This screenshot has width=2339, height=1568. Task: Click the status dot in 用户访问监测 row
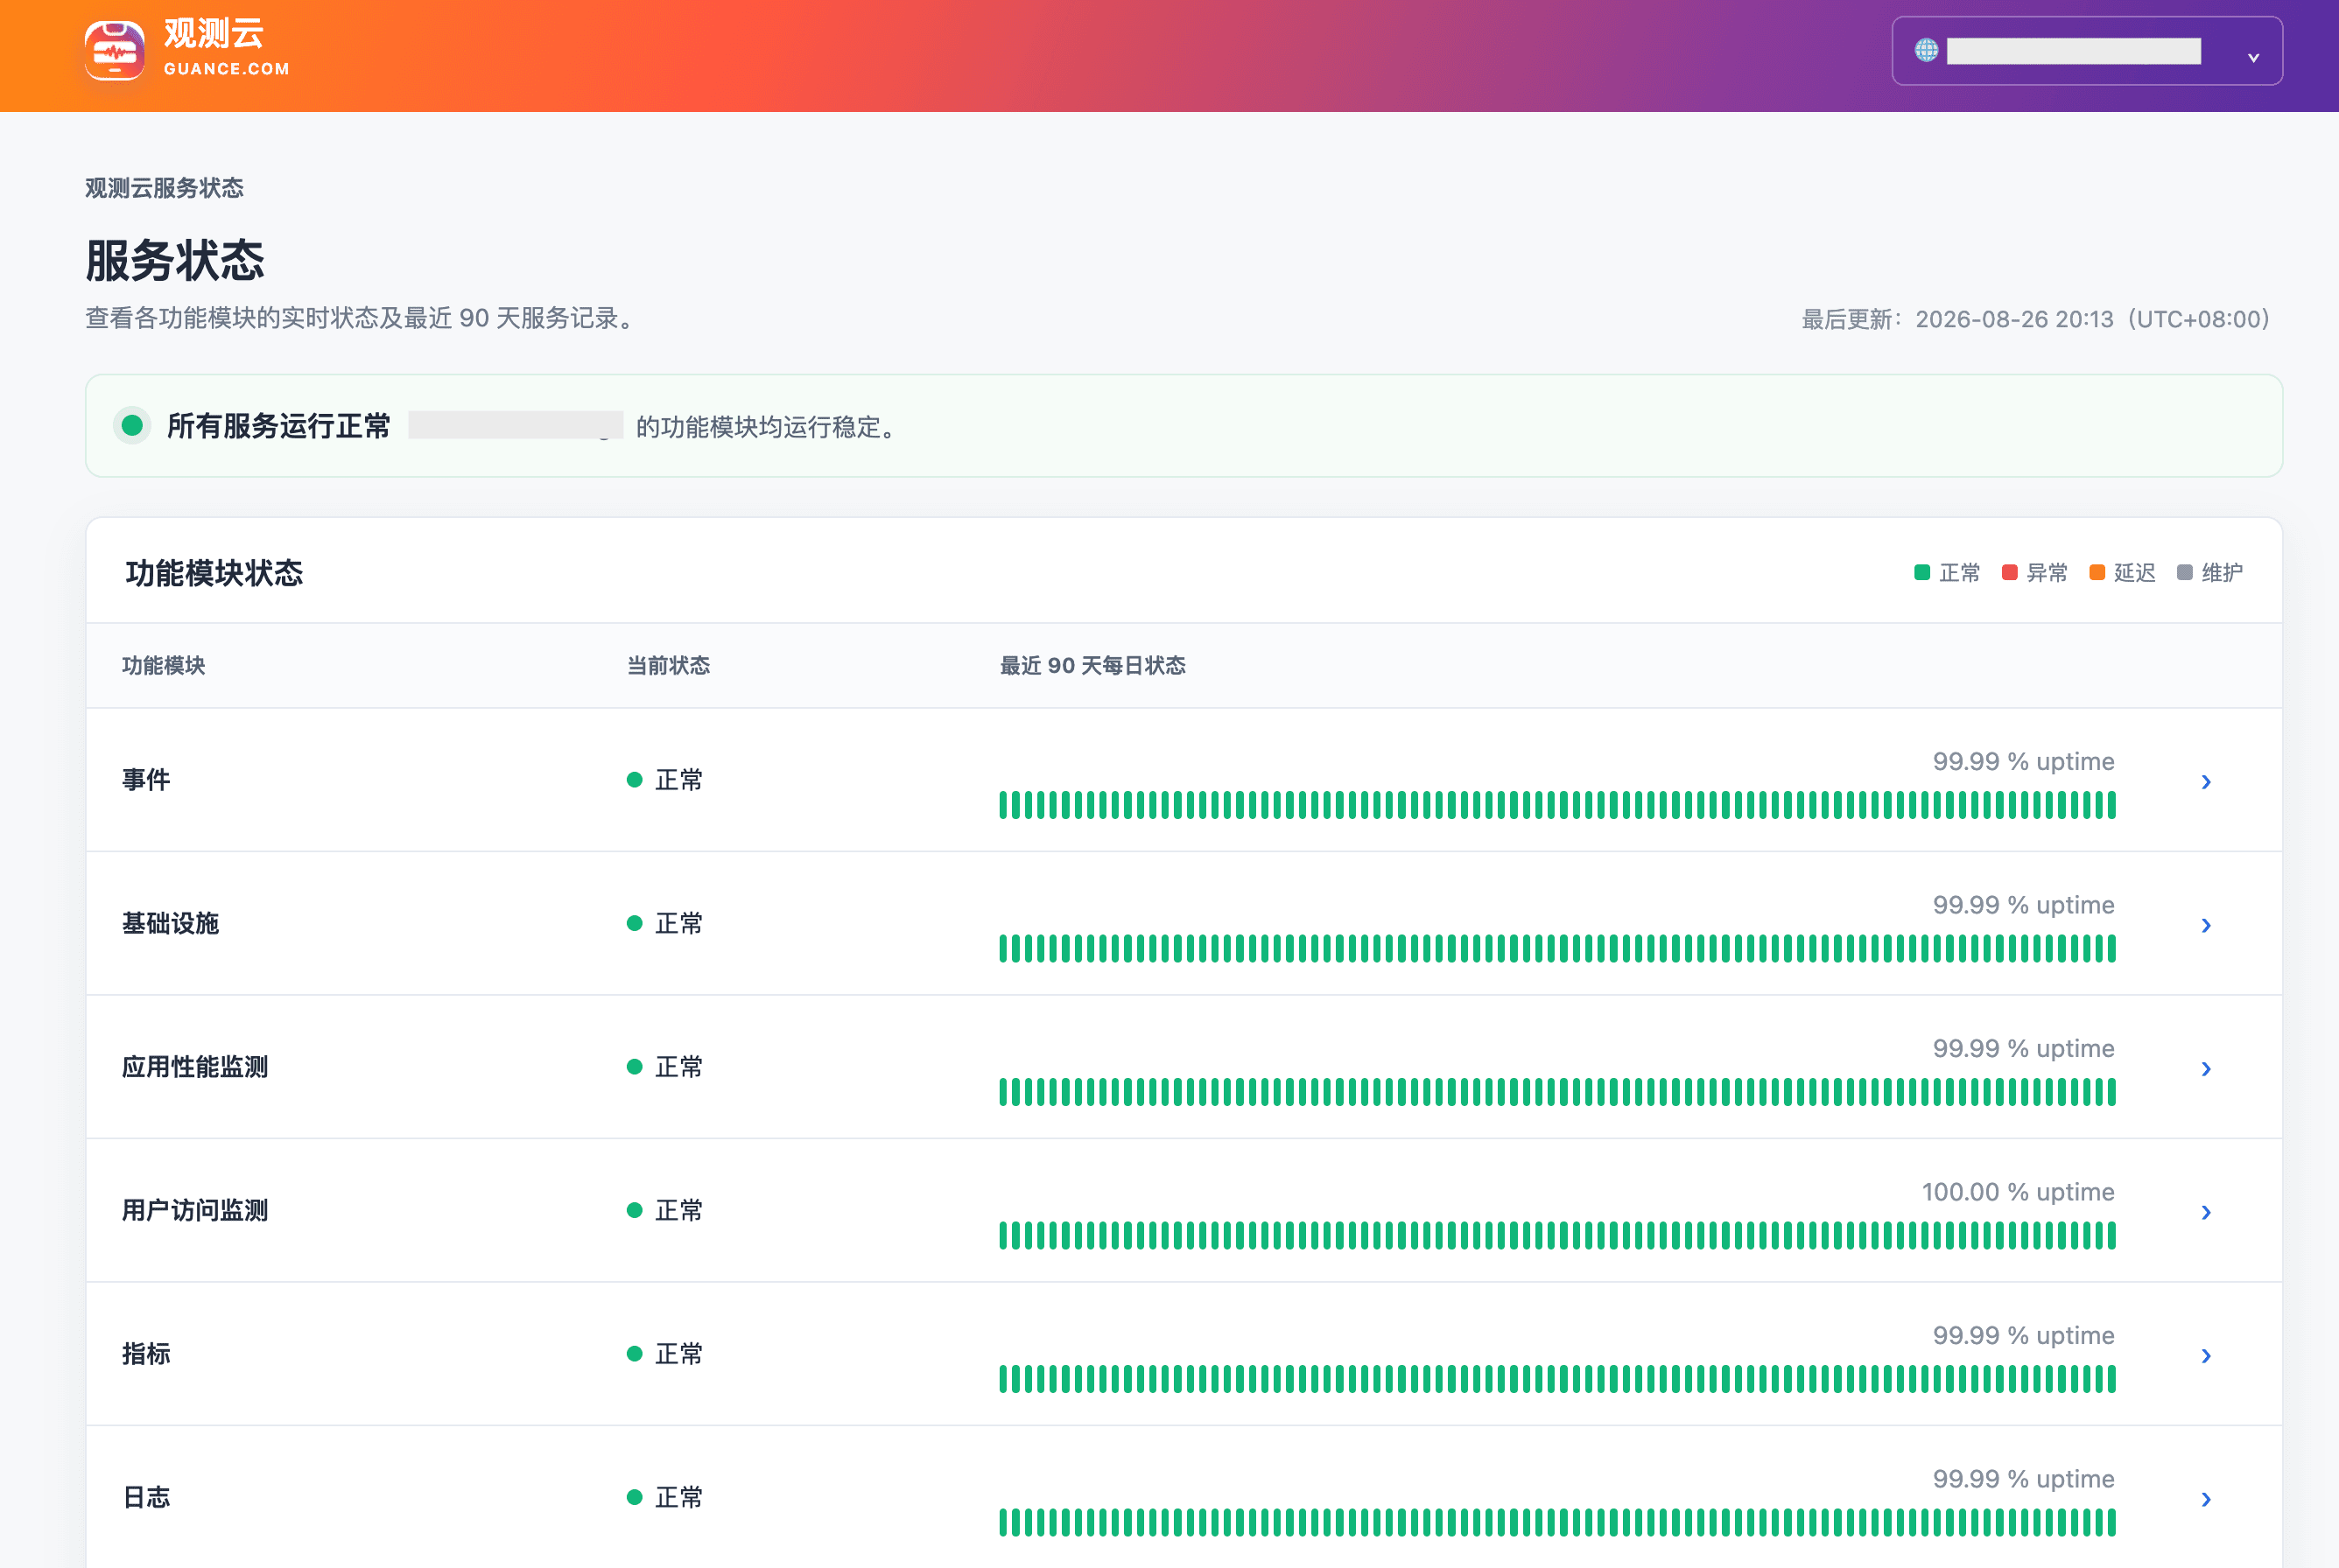[x=635, y=1210]
